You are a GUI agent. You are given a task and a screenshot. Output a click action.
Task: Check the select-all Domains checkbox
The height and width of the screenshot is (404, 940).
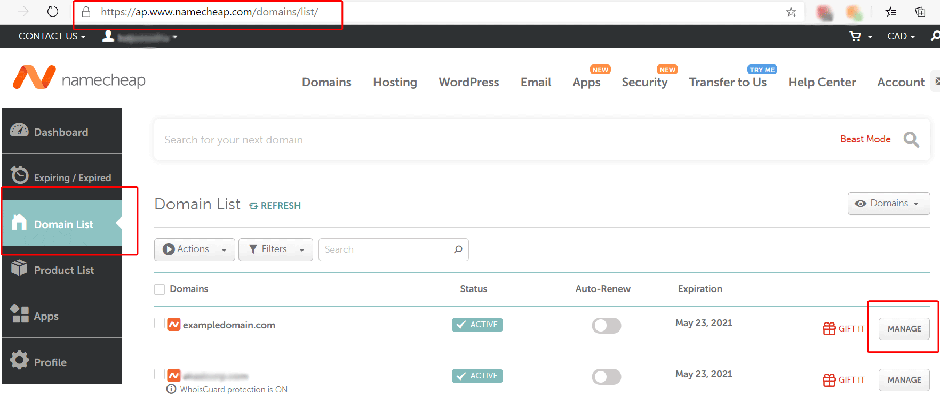[160, 289]
